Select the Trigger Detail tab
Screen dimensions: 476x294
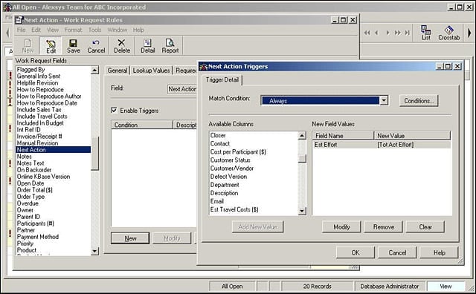click(222, 79)
